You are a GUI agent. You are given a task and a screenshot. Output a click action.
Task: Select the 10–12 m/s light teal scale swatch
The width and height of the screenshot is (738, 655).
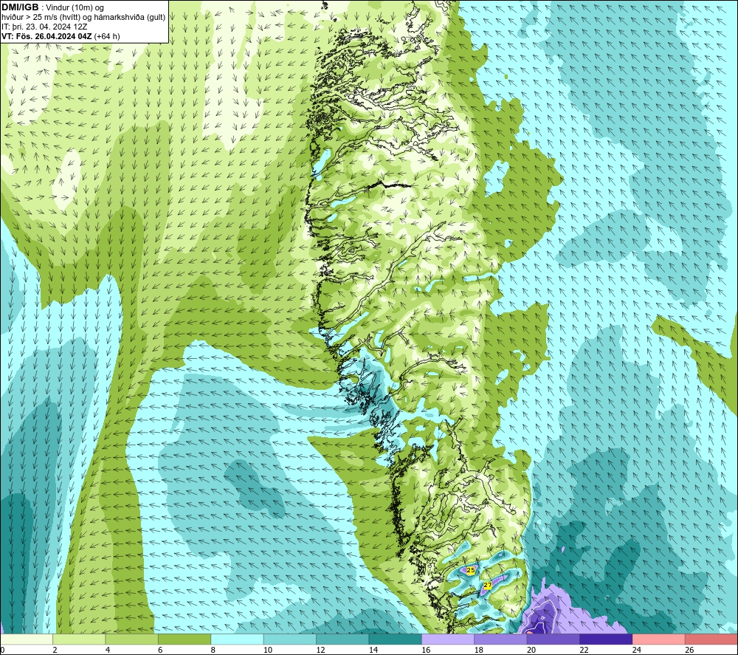click(290, 639)
